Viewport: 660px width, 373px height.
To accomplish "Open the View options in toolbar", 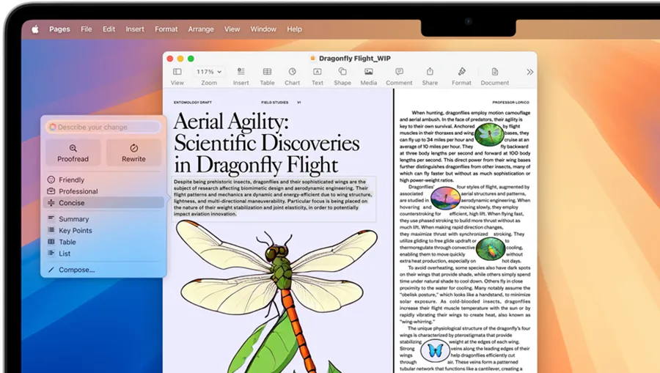I will tap(177, 72).
